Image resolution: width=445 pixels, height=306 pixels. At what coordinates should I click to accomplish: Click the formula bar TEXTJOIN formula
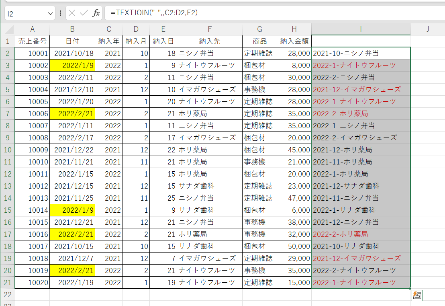pyautogui.click(x=154, y=13)
